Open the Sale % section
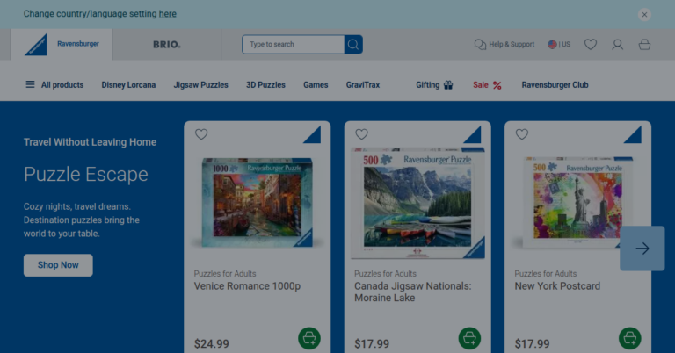Image resolution: width=675 pixels, height=353 pixels. click(487, 84)
